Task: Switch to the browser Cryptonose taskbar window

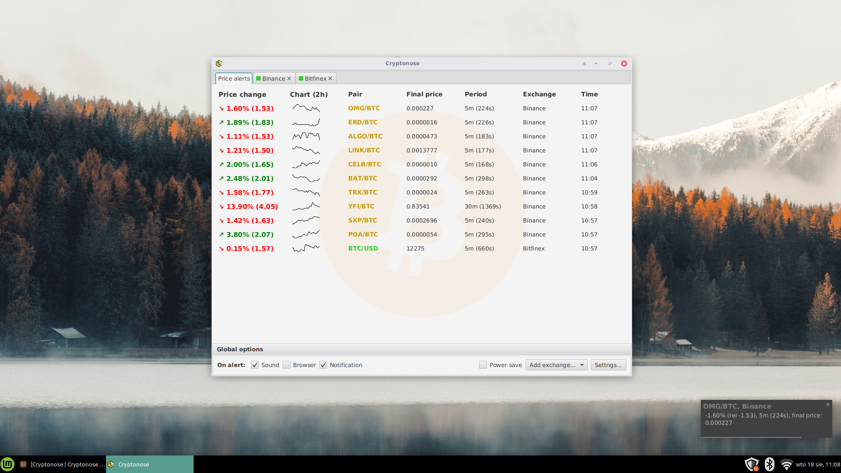Action: 62,464
